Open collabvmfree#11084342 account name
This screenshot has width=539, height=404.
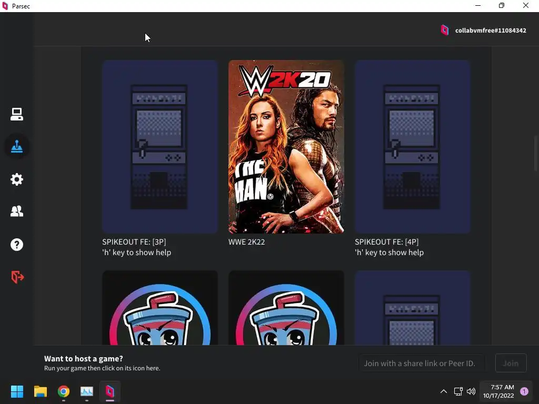tap(491, 31)
